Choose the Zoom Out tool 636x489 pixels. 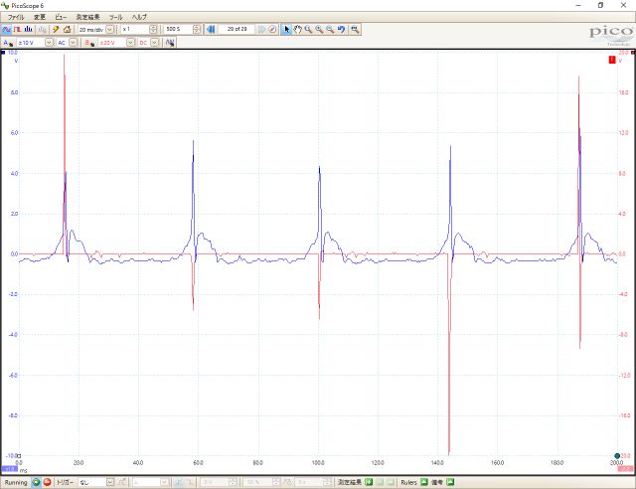pyautogui.click(x=330, y=29)
